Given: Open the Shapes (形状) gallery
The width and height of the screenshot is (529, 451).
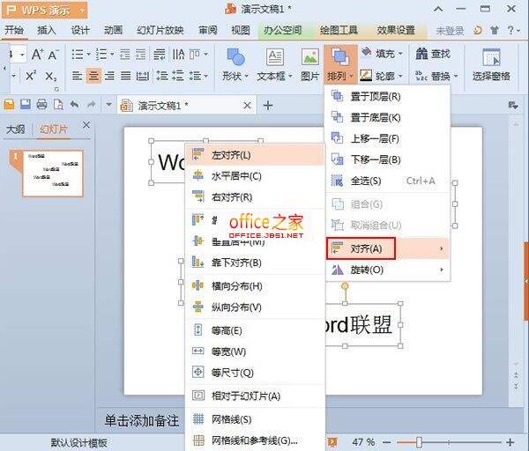Looking at the screenshot, I should tap(235, 64).
